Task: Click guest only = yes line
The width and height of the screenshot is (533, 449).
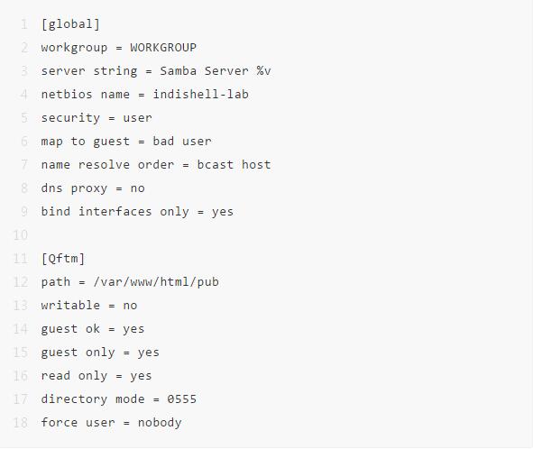Action: tap(100, 353)
